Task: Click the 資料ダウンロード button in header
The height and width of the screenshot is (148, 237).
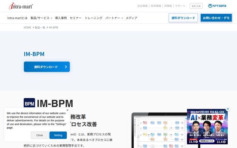Action: coord(183,18)
